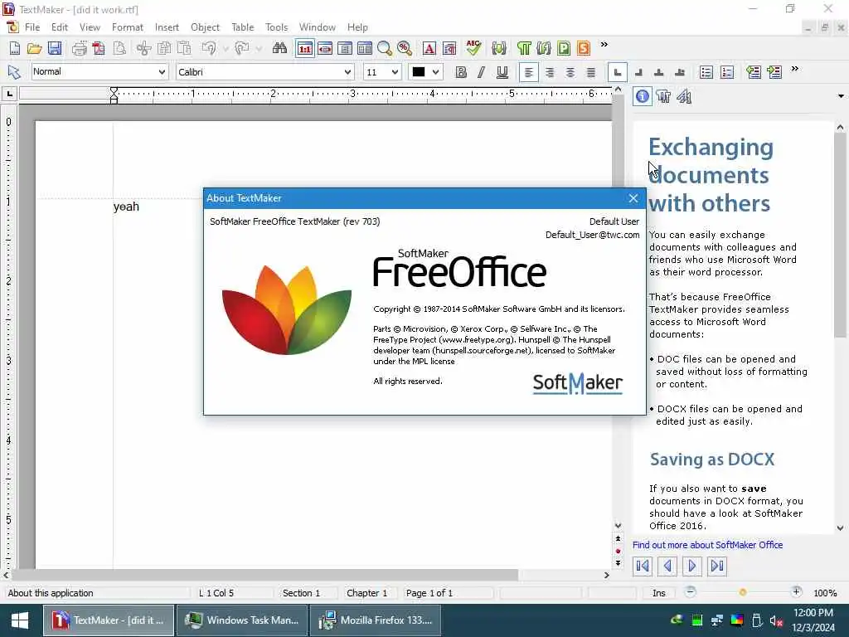This screenshot has width=849, height=637.
Task: Open the Insert menu
Action: (x=167, y=27)
